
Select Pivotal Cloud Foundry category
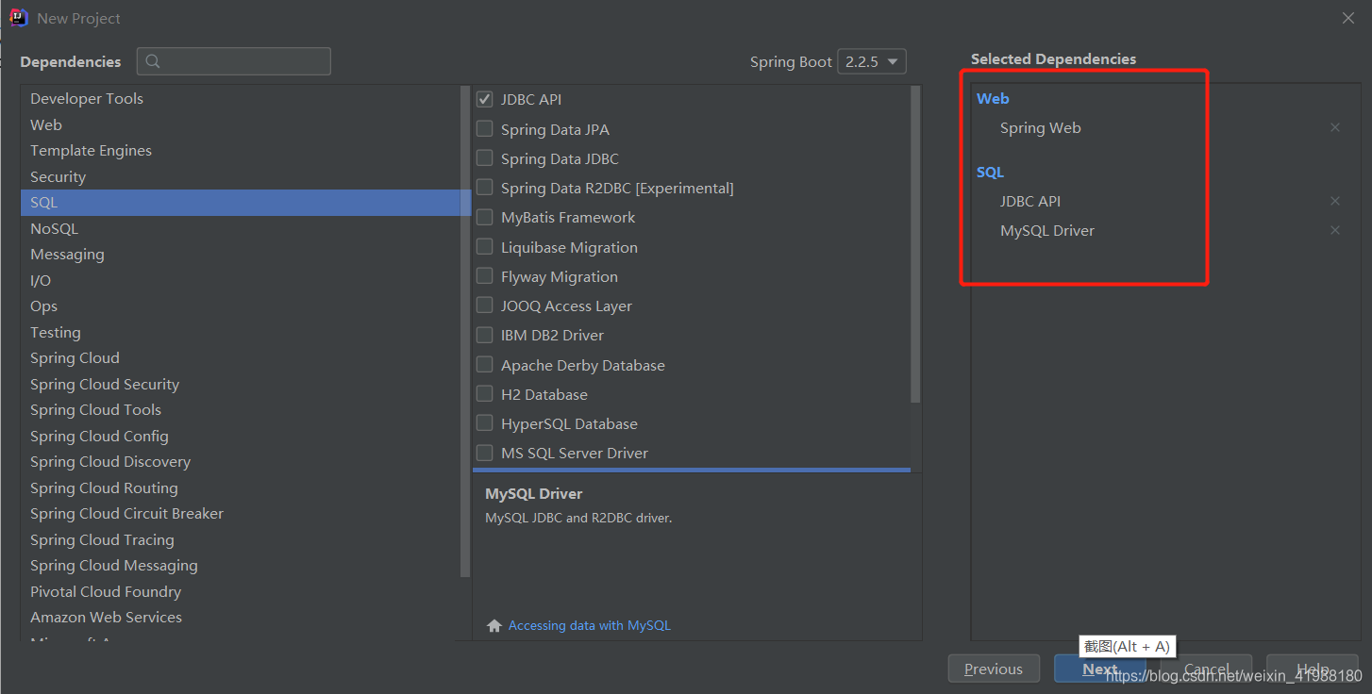click(x=240, y=591)
